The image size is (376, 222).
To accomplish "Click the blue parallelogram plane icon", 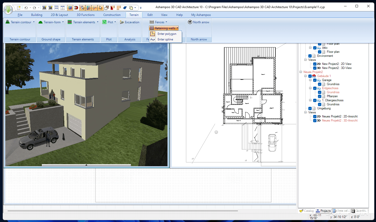I will pyautogui.click(x=125, y=8).
